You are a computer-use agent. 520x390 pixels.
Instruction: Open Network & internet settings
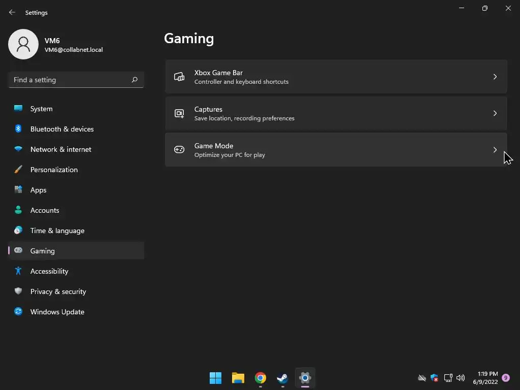76,149
